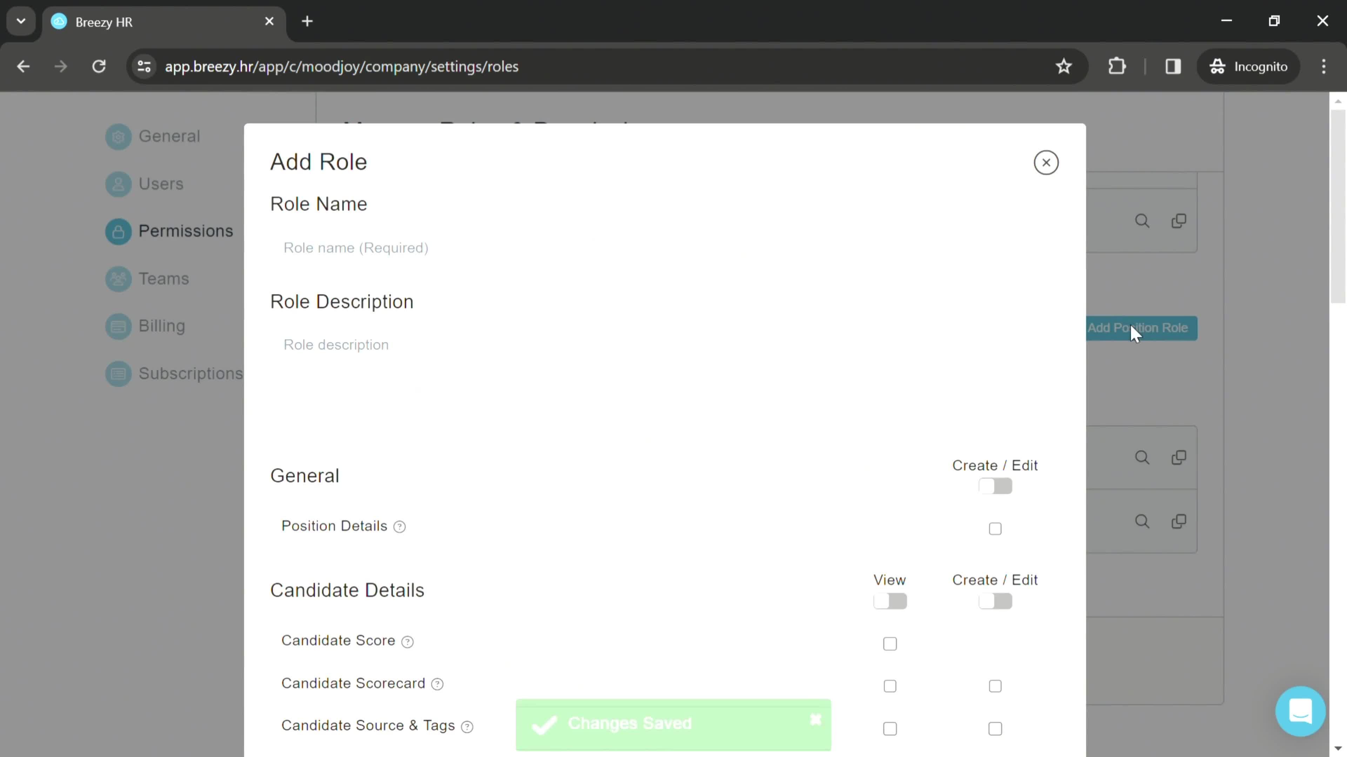
Task: Click the Billing sidebar icon
Action: [119, 325]
